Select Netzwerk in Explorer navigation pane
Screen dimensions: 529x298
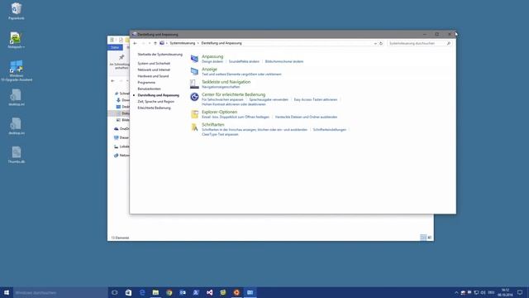(x=122, y=156)
